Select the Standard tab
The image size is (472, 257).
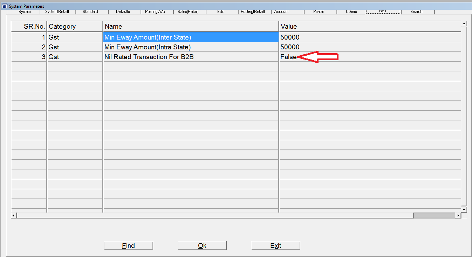(90, 12)
